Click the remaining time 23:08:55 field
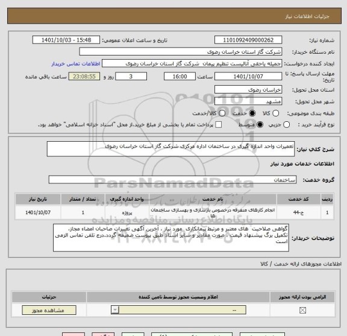Screen dimensions: 347x336 tap(84, 77)
